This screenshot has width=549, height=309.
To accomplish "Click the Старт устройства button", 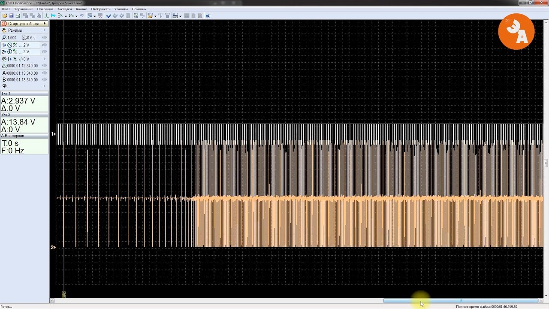I will [x=24, y=24].
